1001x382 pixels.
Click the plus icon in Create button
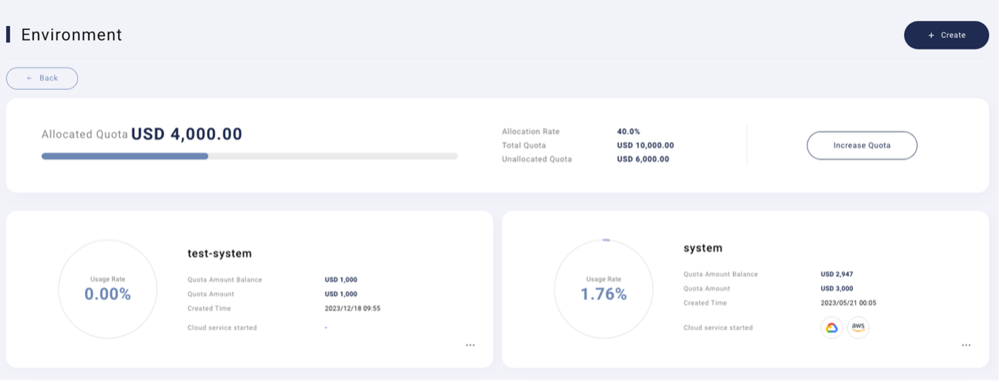pos(931,35)
